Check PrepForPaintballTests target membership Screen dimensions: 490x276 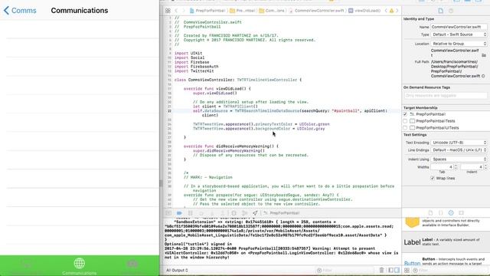pyautogui.click(x=405, y=121)
